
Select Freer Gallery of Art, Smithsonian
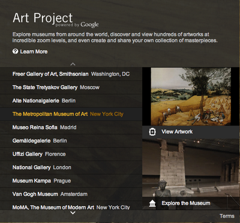point(71,74)
